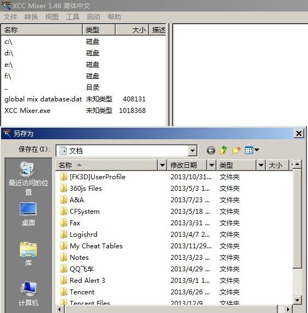
Task: Open the view options dropdown arrow
Action: [x=256, y=150]
